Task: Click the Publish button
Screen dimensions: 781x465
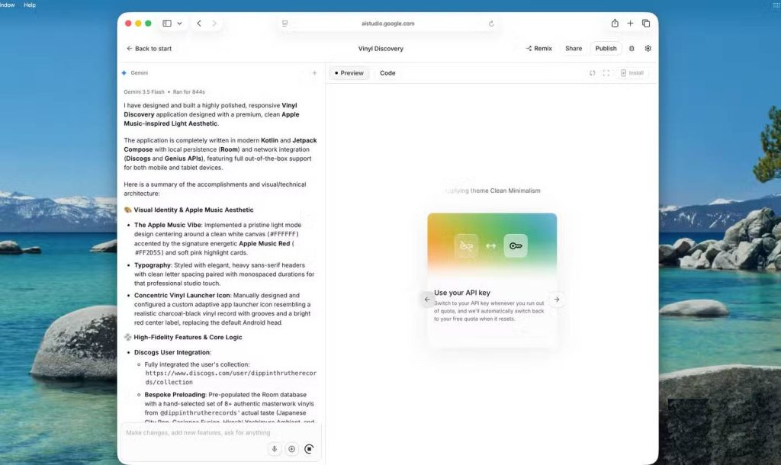Action: (606, 48)
